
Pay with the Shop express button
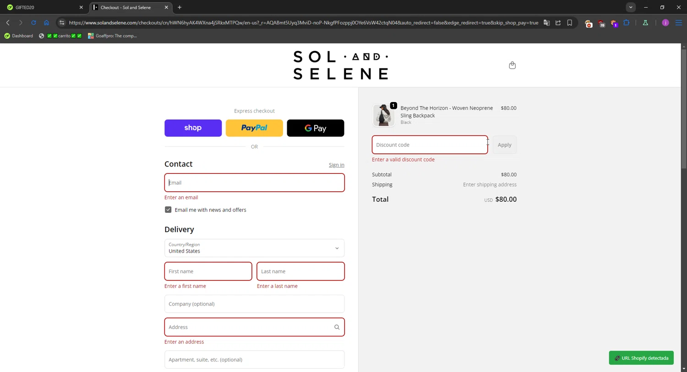[193, 128]
